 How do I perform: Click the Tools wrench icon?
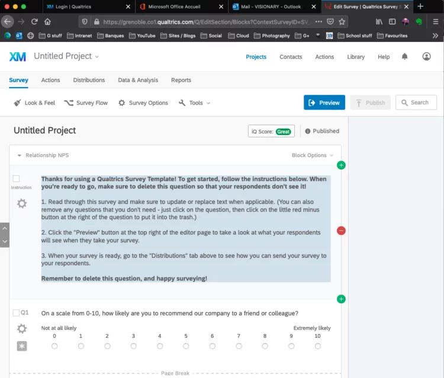pyautogui.click(x=182, y=103)
